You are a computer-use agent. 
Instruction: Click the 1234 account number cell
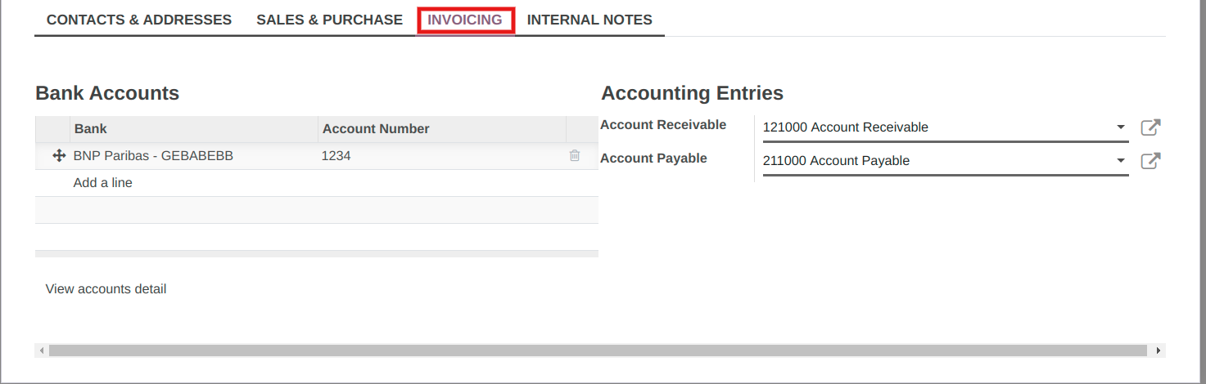coord(337,155)
